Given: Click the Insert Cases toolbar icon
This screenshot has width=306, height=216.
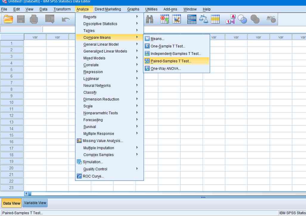Looking at the screenshot, I should 164,19.
